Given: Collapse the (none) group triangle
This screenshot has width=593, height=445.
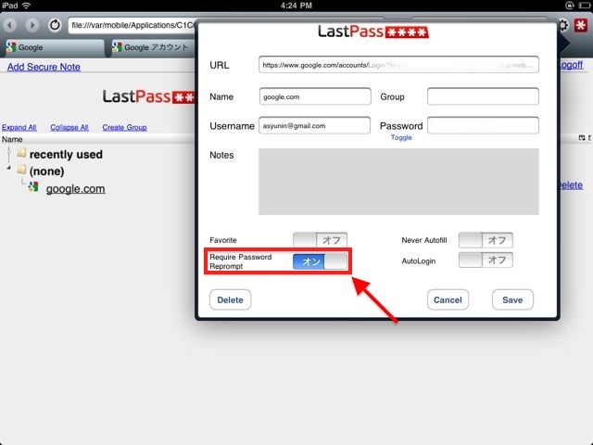Looking at the screenshot, I should (x=8, y=167).
